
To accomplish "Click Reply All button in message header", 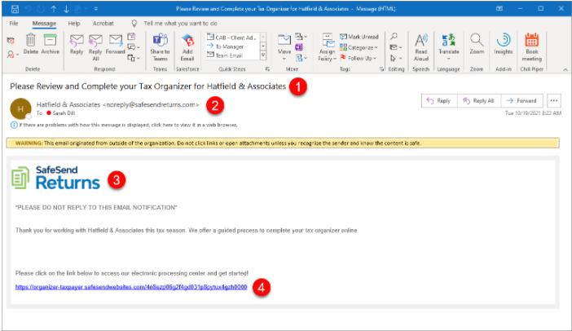I will click(478, 101).
